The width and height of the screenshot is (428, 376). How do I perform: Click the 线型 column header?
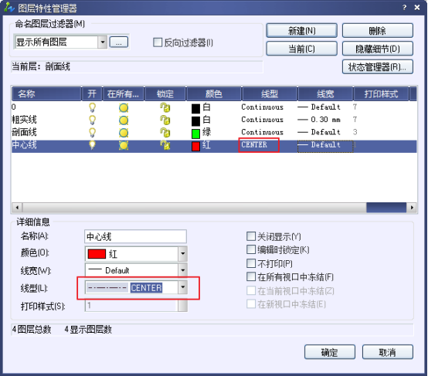click(x=270, y=94)
